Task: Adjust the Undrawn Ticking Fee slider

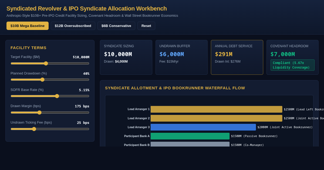Action: (50, 129)
